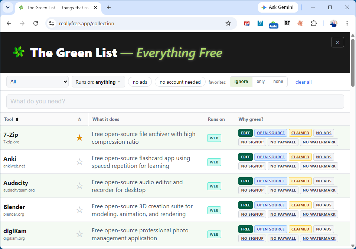Open the All category dropdown

coord(37,82)
